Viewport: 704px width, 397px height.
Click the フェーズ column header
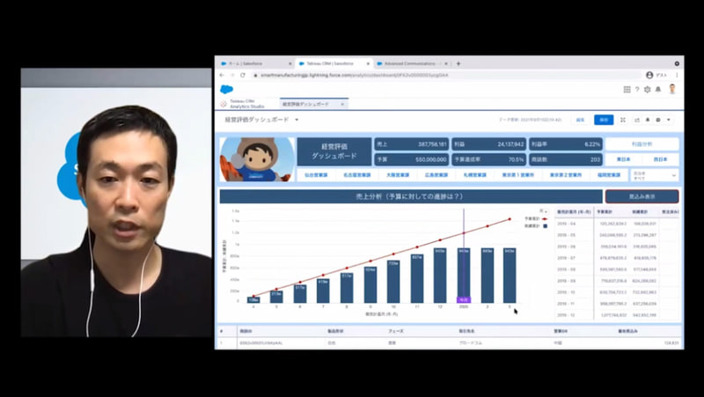click(x=395, y=331)
